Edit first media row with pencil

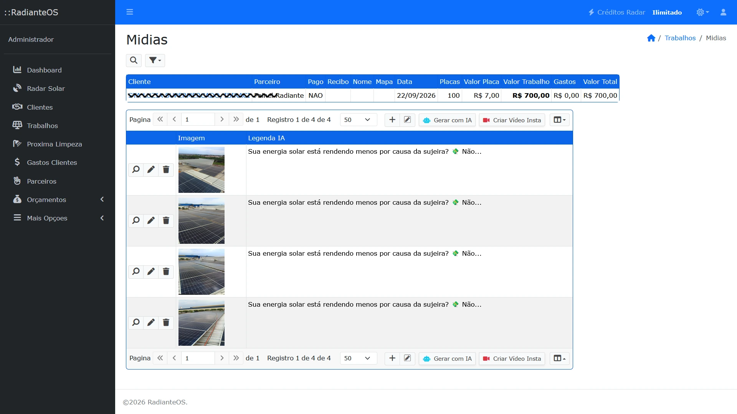point(151,169)
